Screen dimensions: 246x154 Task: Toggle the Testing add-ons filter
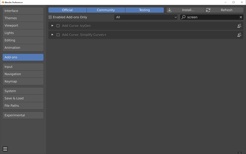click(144, 10)
